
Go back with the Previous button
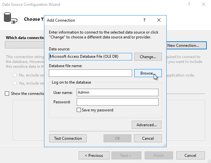[94, 155]
